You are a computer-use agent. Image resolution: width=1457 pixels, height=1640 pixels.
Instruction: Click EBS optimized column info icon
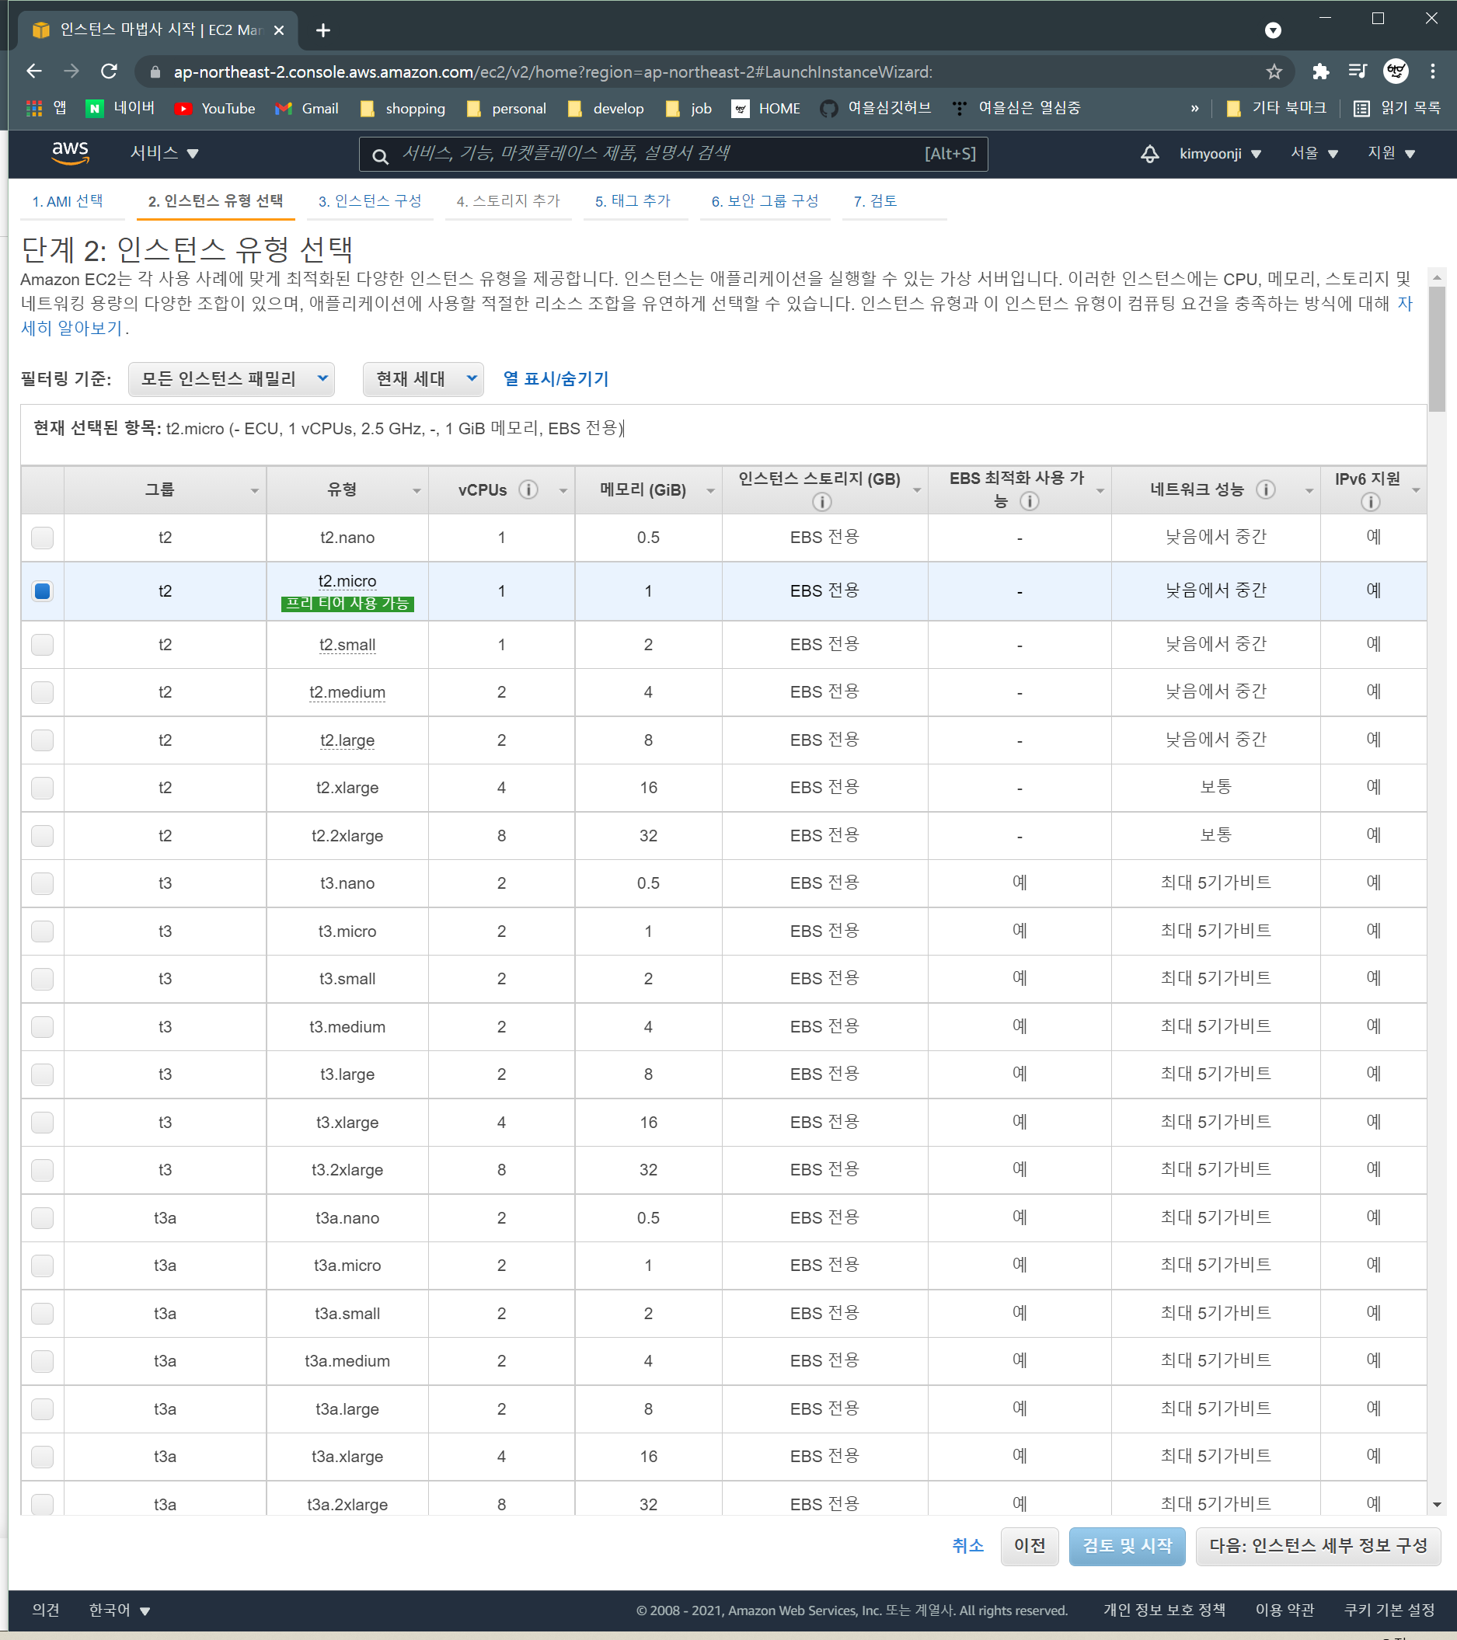coord(1029,501)
